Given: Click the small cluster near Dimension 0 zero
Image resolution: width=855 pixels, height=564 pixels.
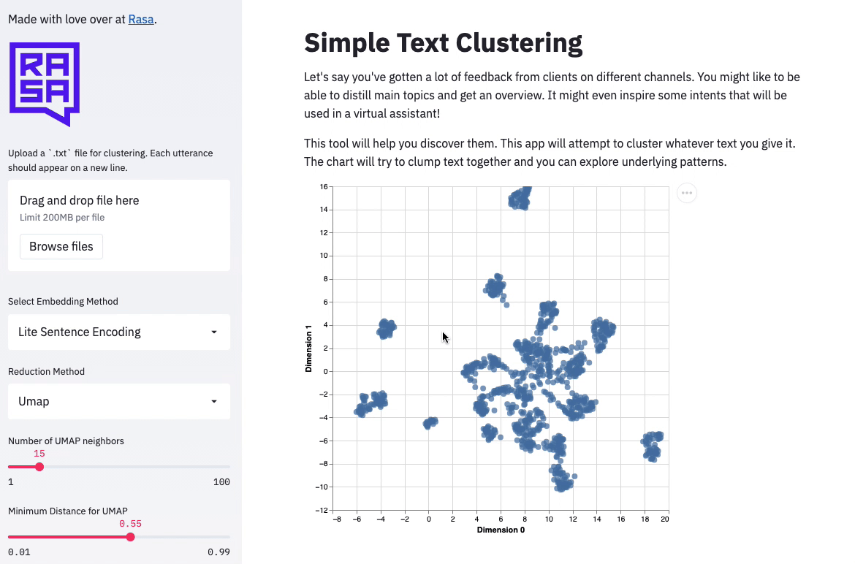Looking at the screenshot, I should 430,422.
